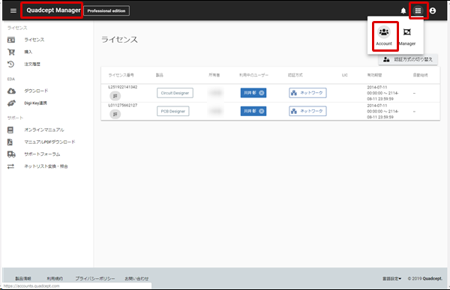Screen dimensions: 450x290
Task: Click the 有効期間 column header
Action: 374,75
